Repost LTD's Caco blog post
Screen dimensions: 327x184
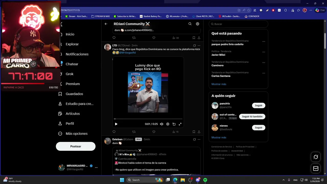(134, 132)
